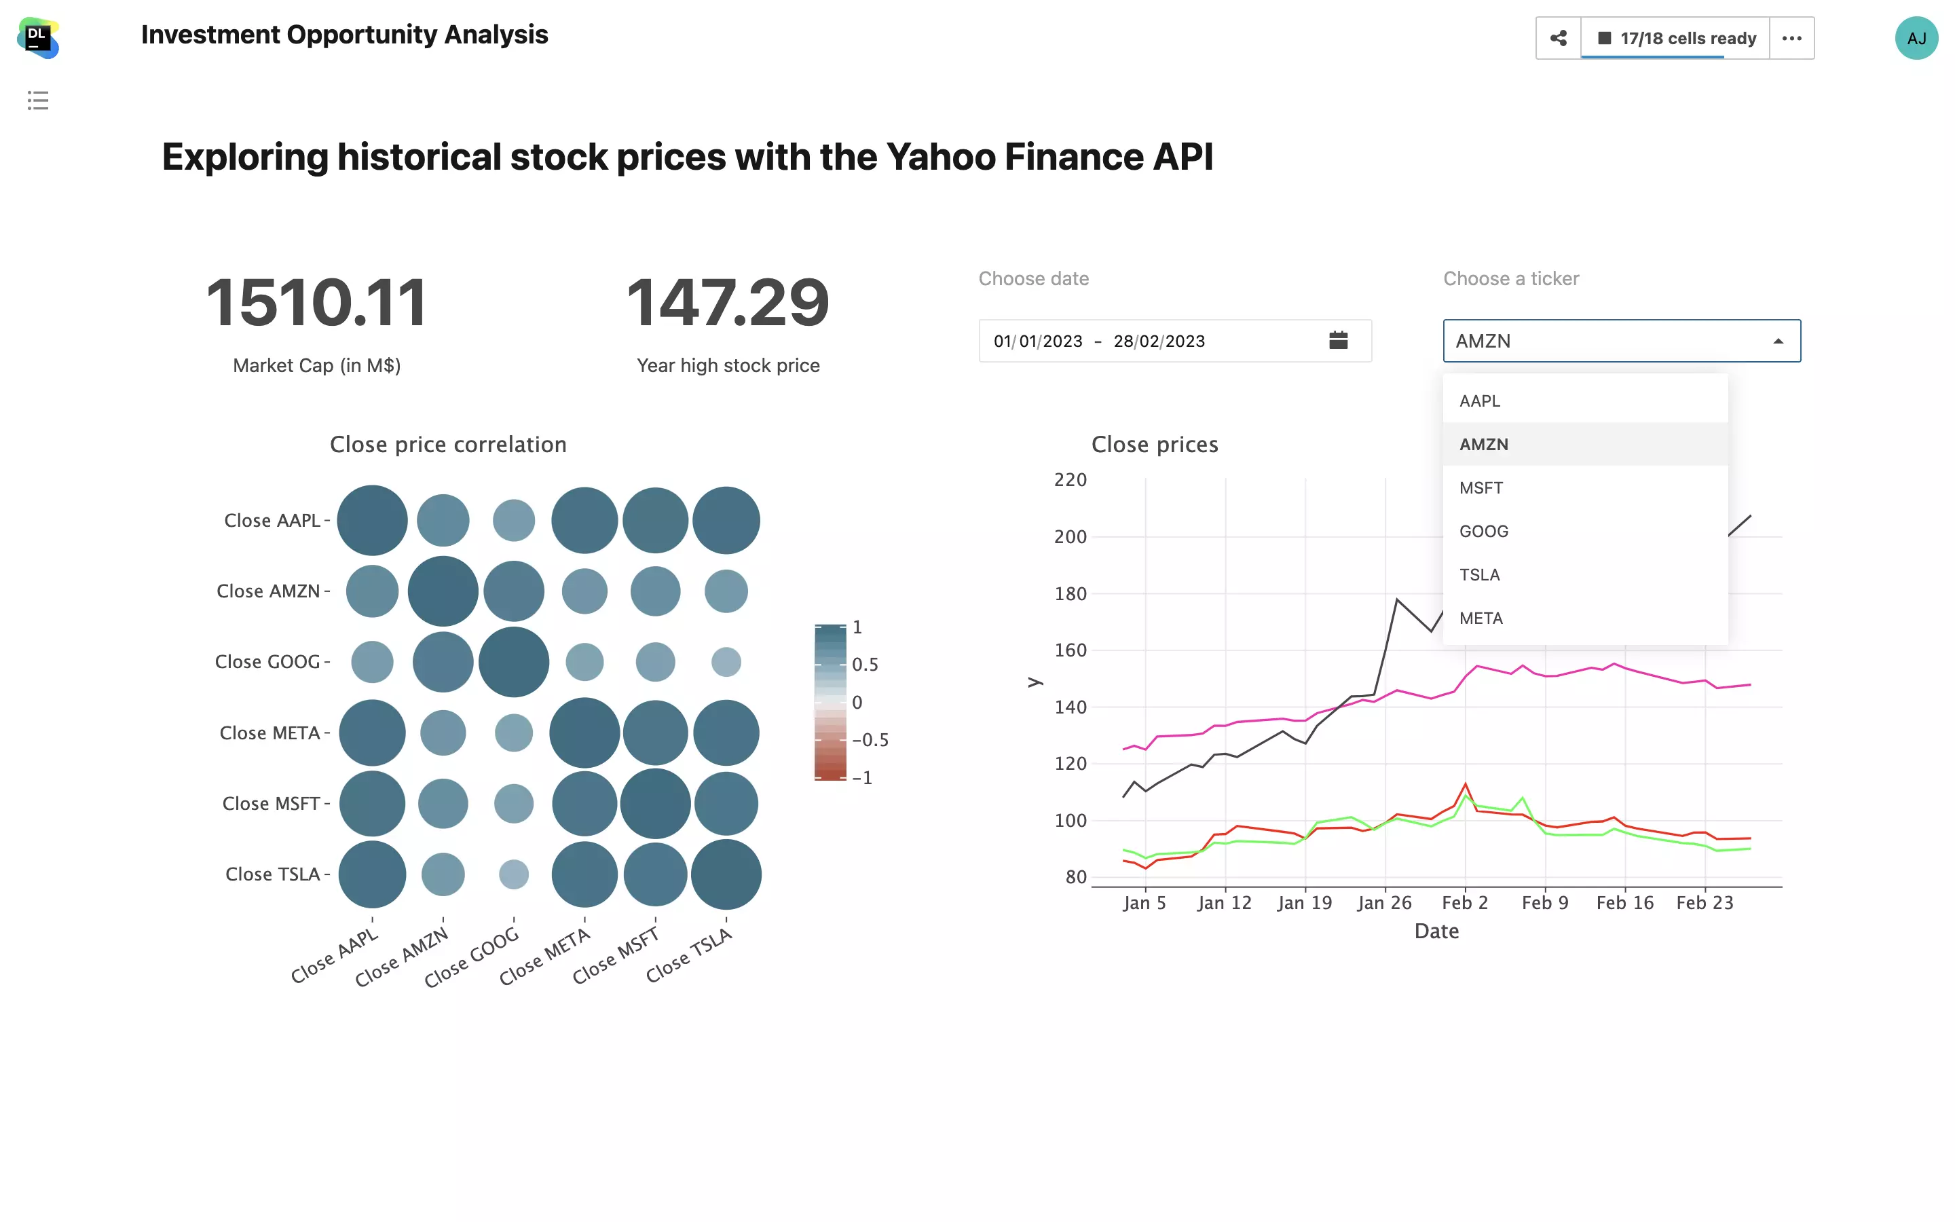The height and width of the screenshot is (1222, 1955).
Task: Click the Datalore logo icon
Action: tap(37, 37)
